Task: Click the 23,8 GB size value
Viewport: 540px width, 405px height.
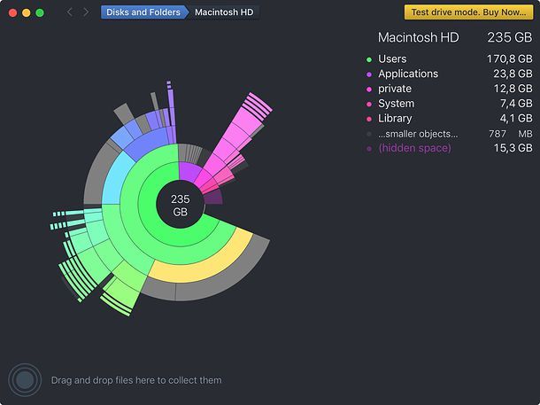Action: click(x=513, y=74)
